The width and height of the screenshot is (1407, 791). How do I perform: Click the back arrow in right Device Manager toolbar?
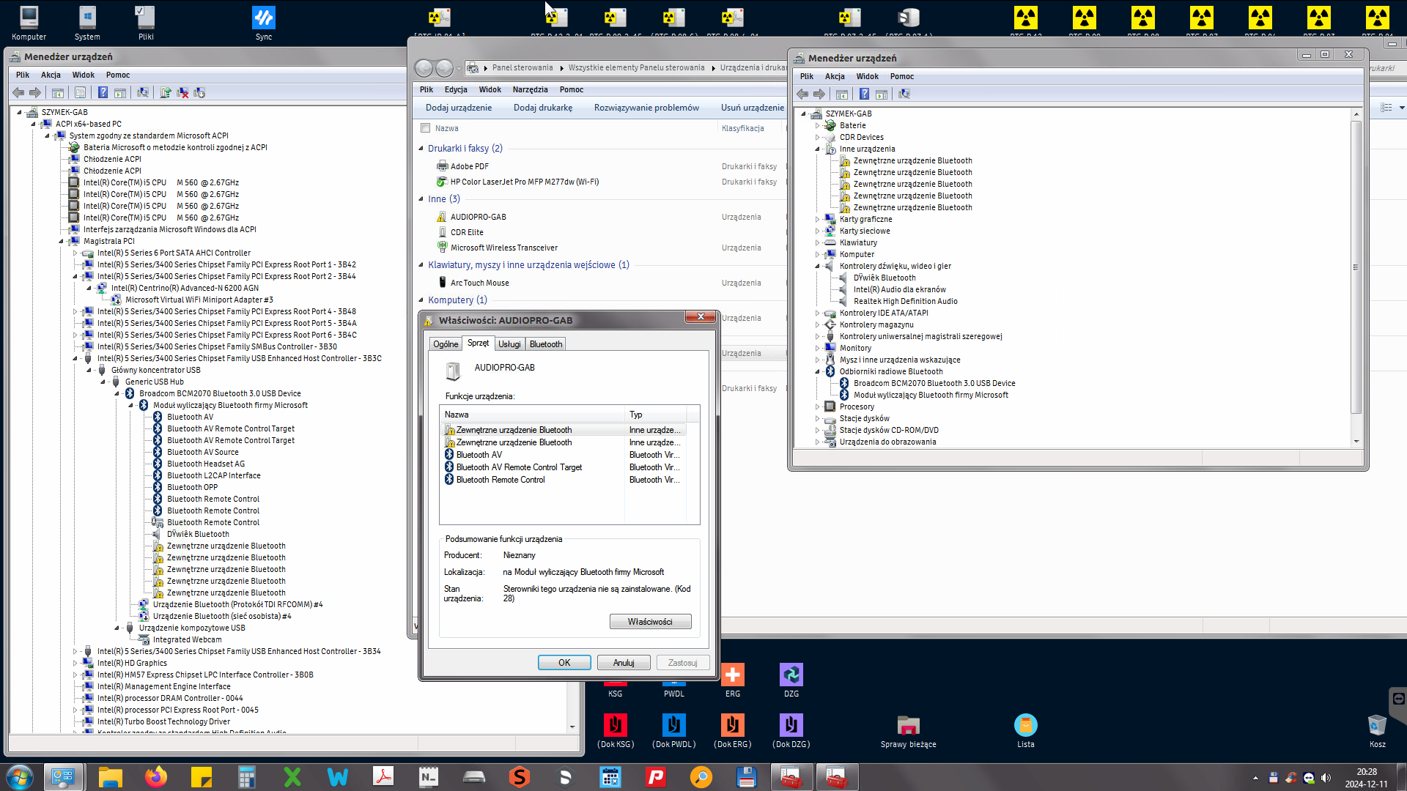[x=802, y=94]
